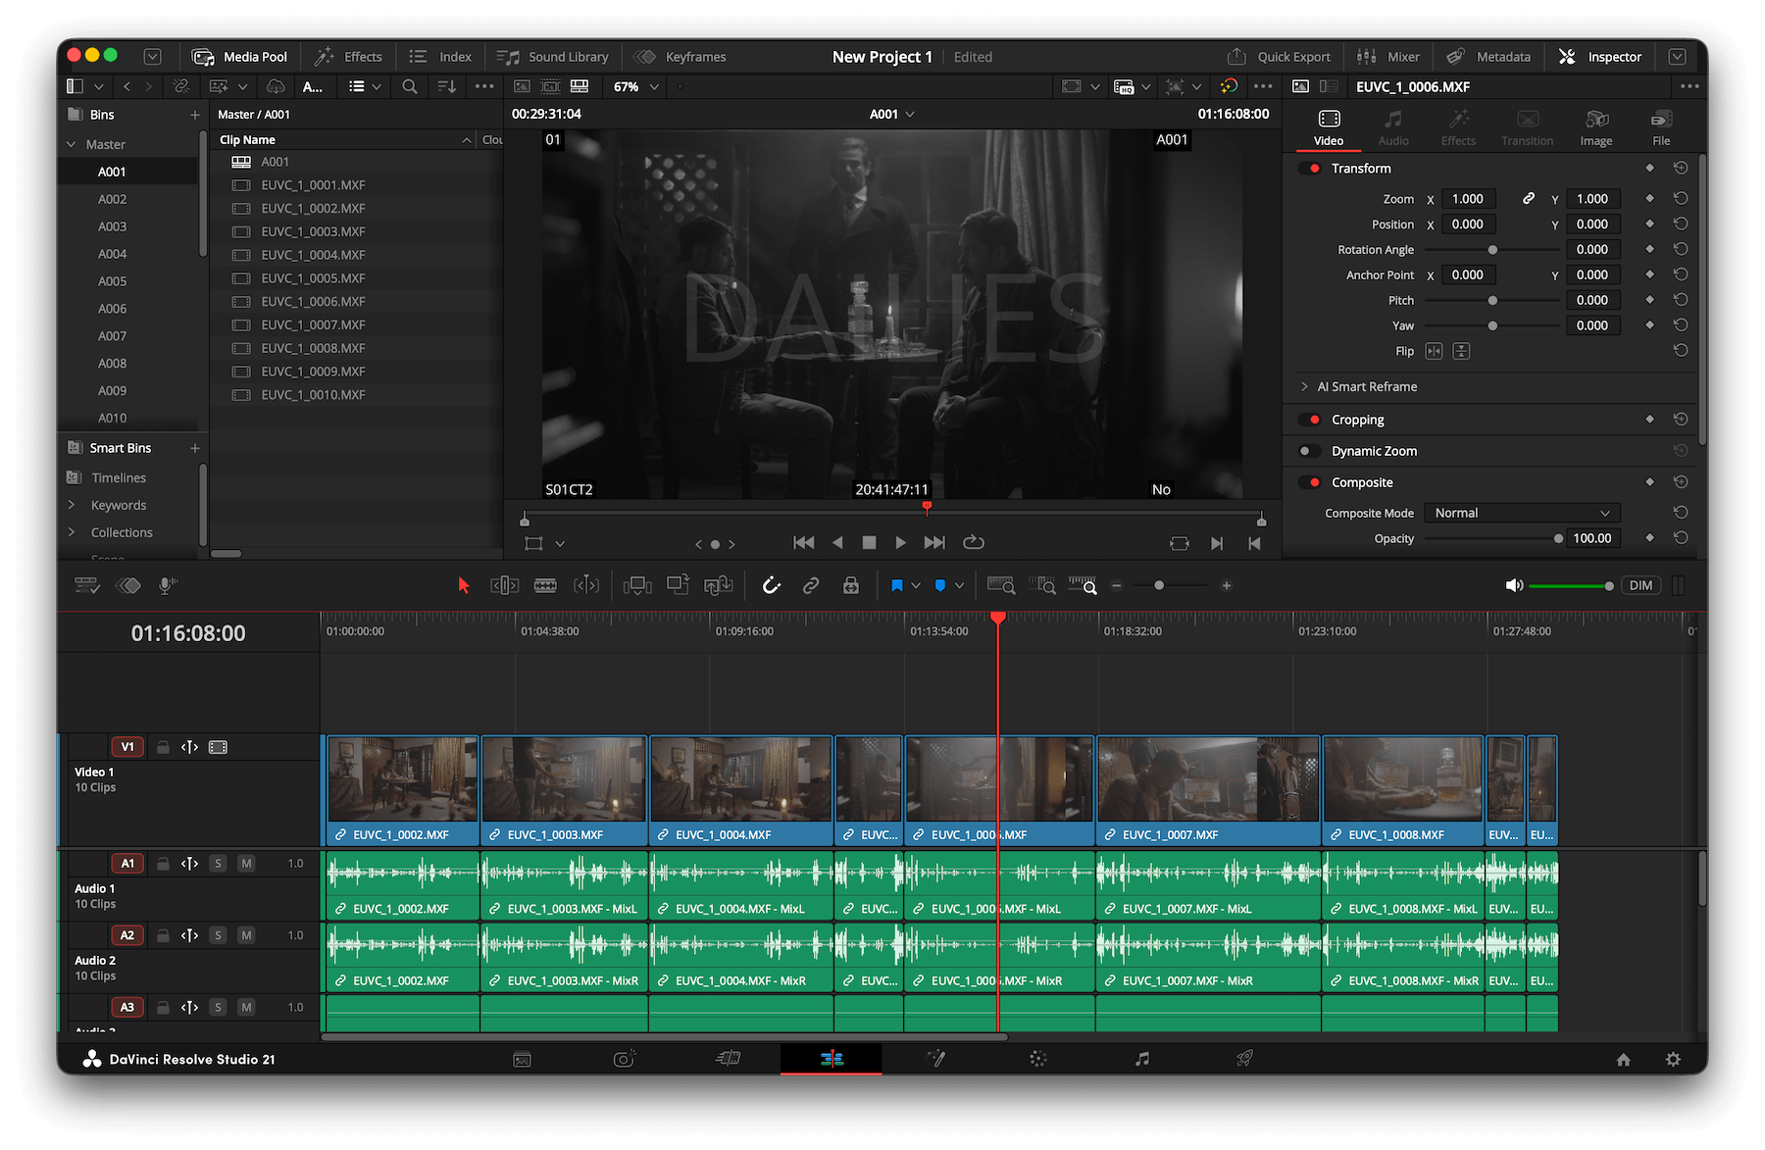Open the Cut page icon
The width and height of the screenshot is (1765, 1150).
[728, 1059]
